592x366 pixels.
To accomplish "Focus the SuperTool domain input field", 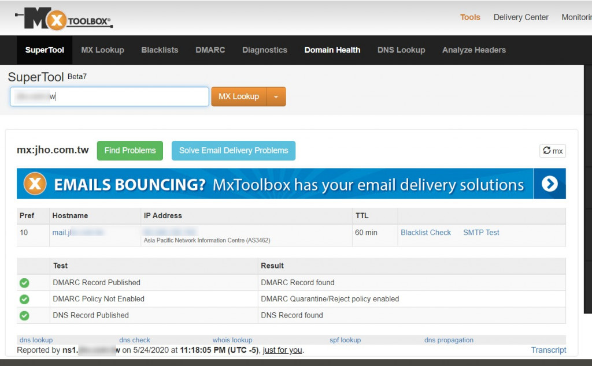I will point(109,97).
